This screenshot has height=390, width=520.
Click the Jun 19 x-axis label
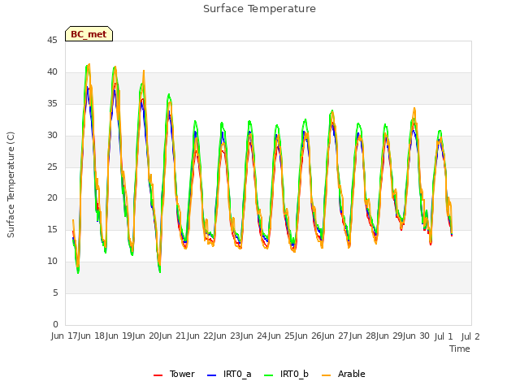coord(119,336)
